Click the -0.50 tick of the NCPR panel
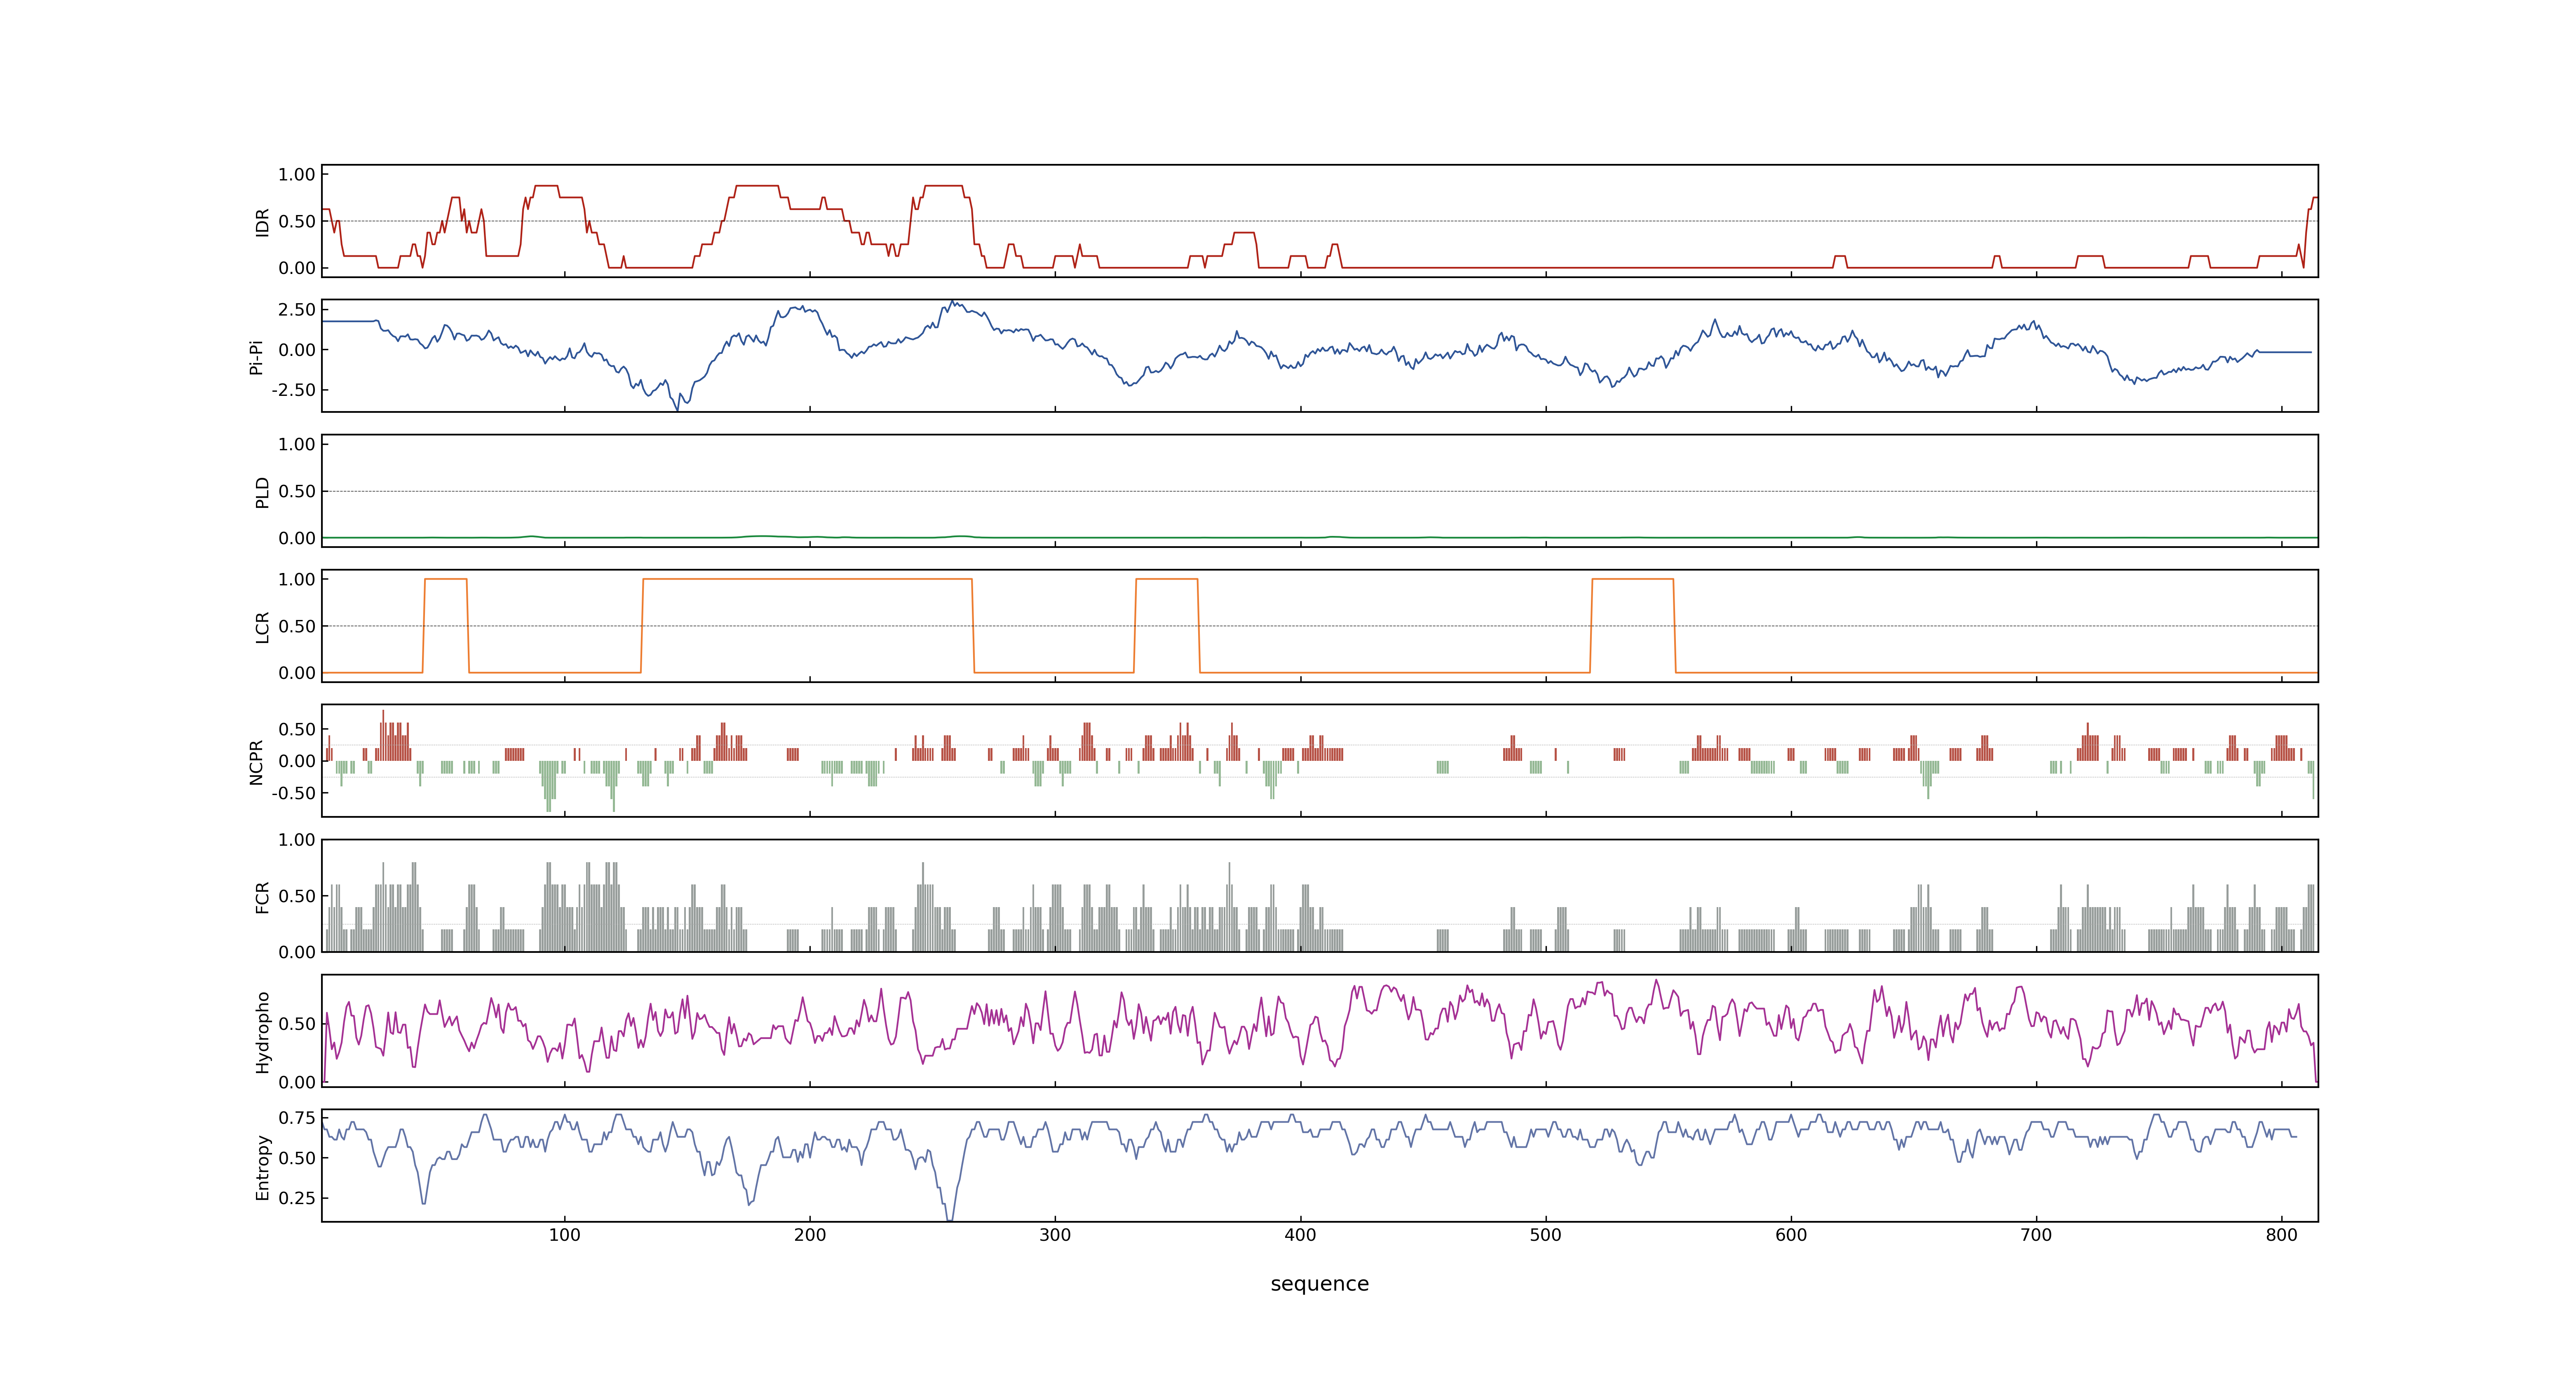This screenshot has width=2576, height=1373. click(293, 793)
